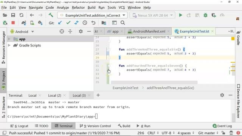
Task: Select the first Local terminal tab
Action: click(33, 96)
